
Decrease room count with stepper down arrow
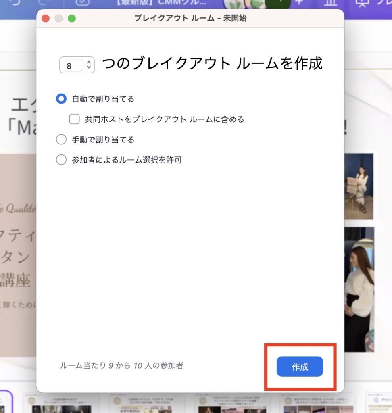click(89, 68)
